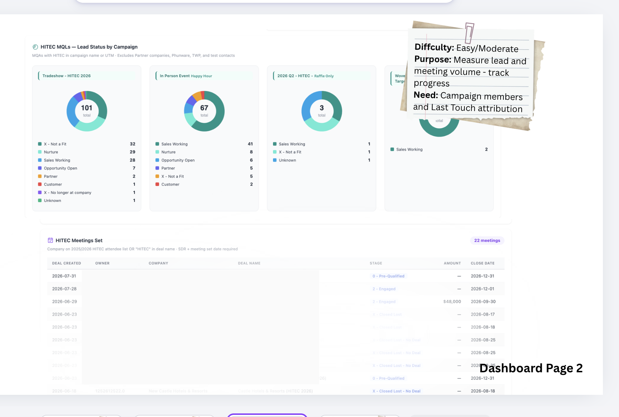Screen dimensions: 619x417
Task: Click the deal created date 2026-07-31
Action: [x=64, y=276]
